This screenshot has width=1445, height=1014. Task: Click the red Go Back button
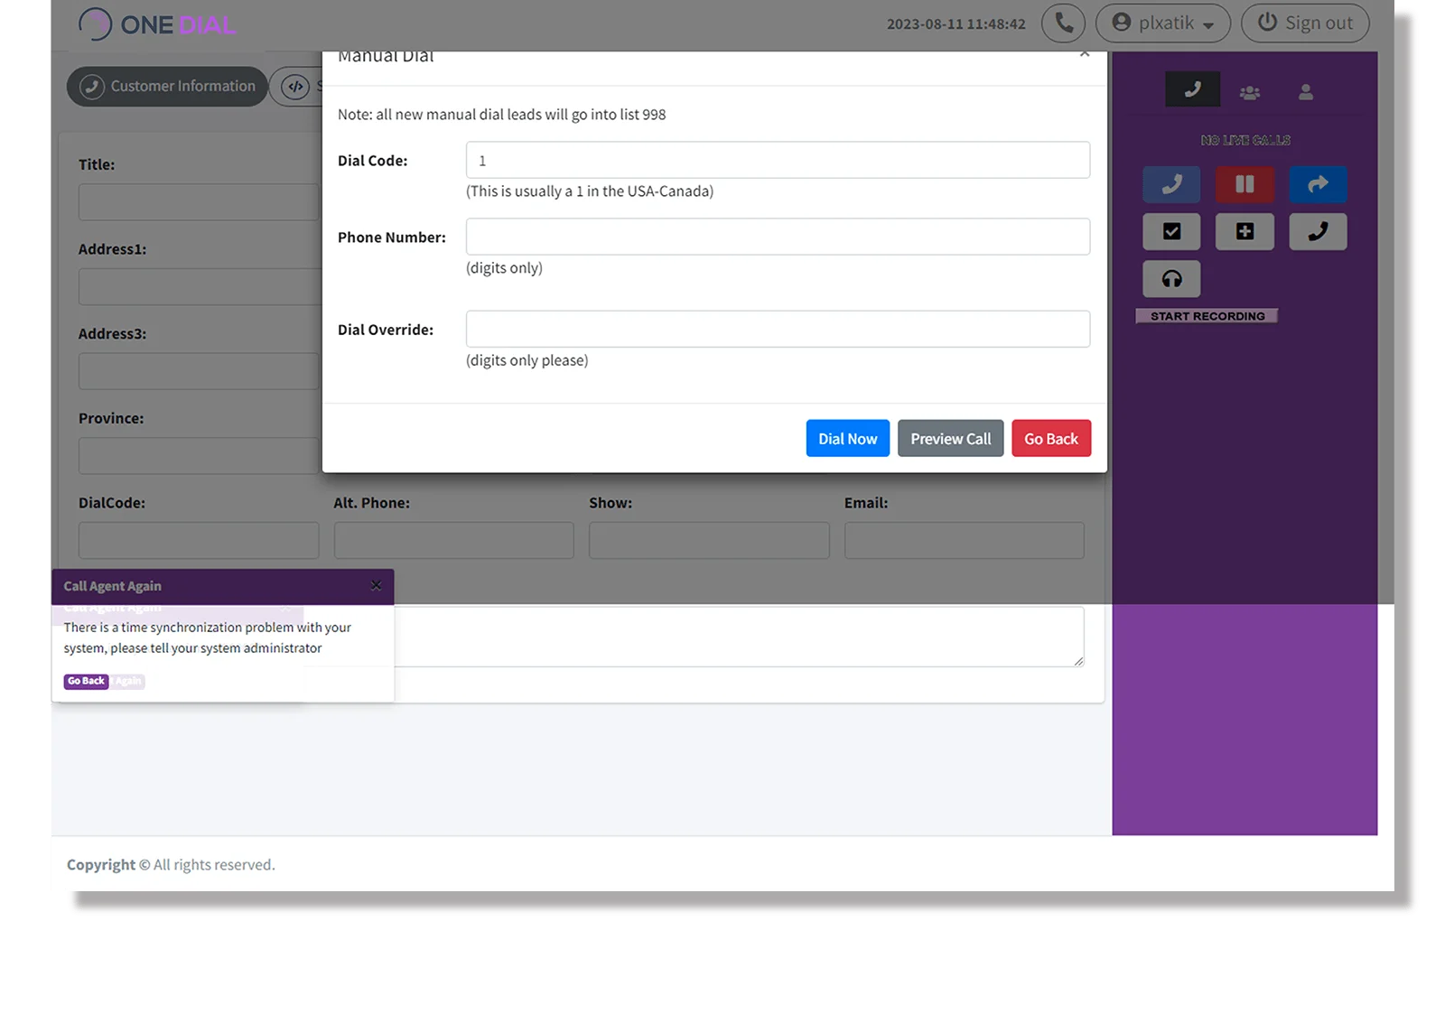pyautogui.click(x=1051, y=439)
